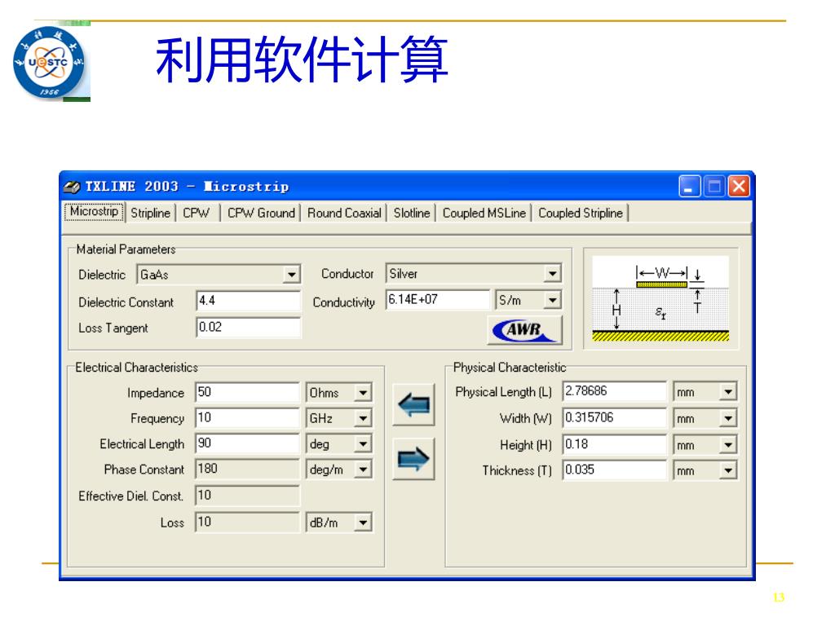Click the Electrical Length field 90

247,443
